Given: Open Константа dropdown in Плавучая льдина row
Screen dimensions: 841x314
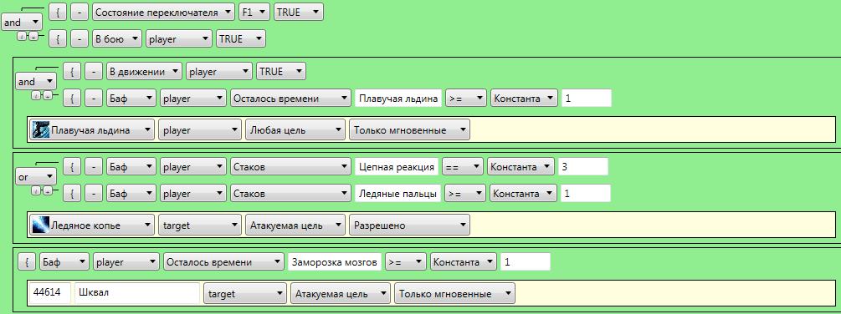Looking at the screenshot, I should tap(524, 98).
